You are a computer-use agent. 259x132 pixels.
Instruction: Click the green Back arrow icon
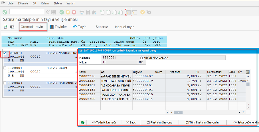[x=62, y=12]
